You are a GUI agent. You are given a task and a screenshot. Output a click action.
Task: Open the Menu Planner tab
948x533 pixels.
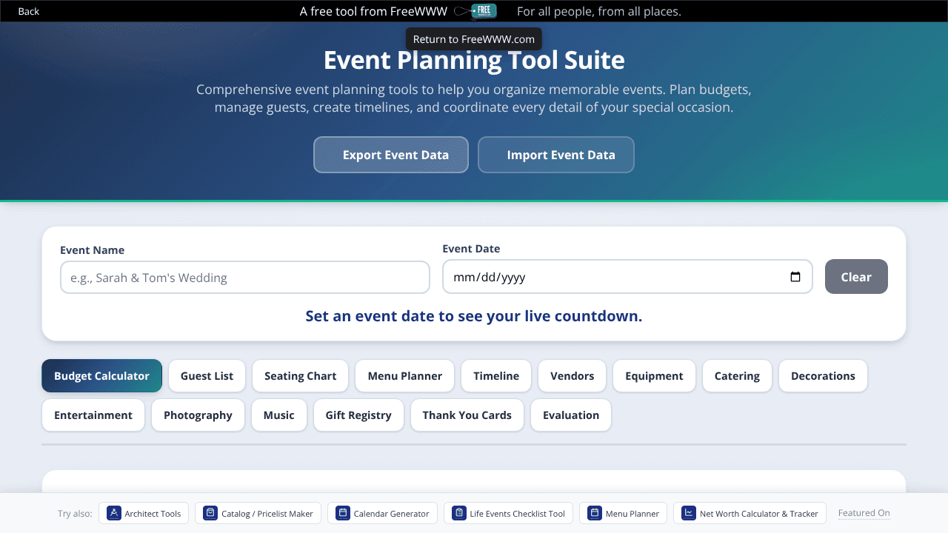[405, 376]
